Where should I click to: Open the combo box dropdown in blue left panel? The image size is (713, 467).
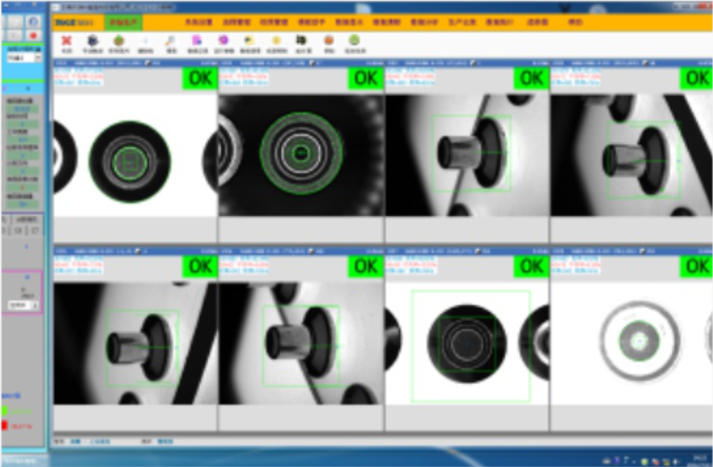(38, 58)
